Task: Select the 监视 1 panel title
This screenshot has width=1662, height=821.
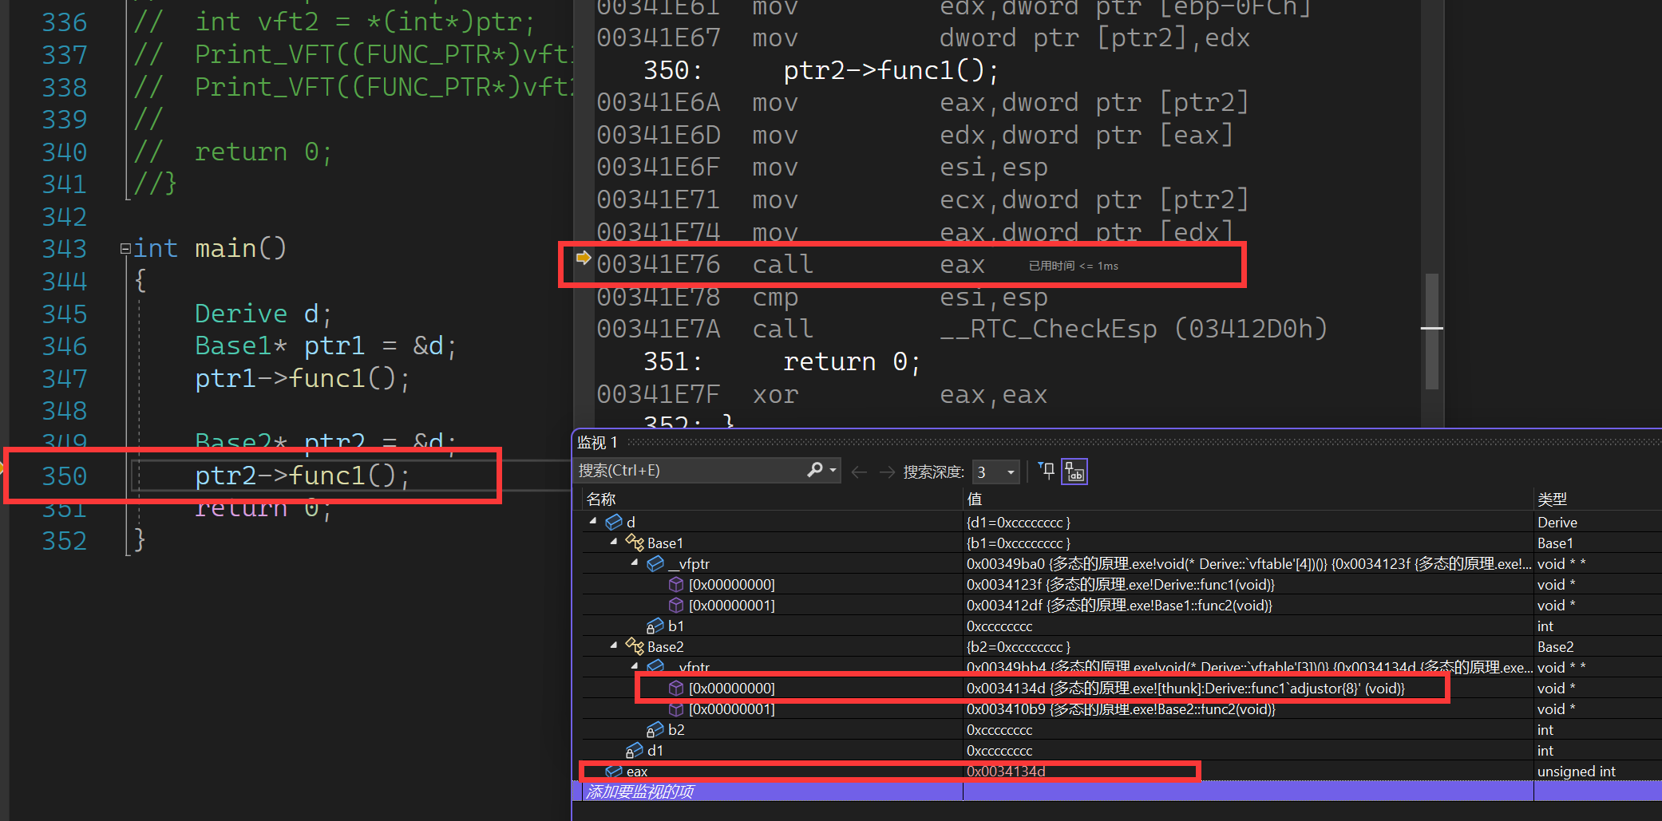Action: pos(597,442)
